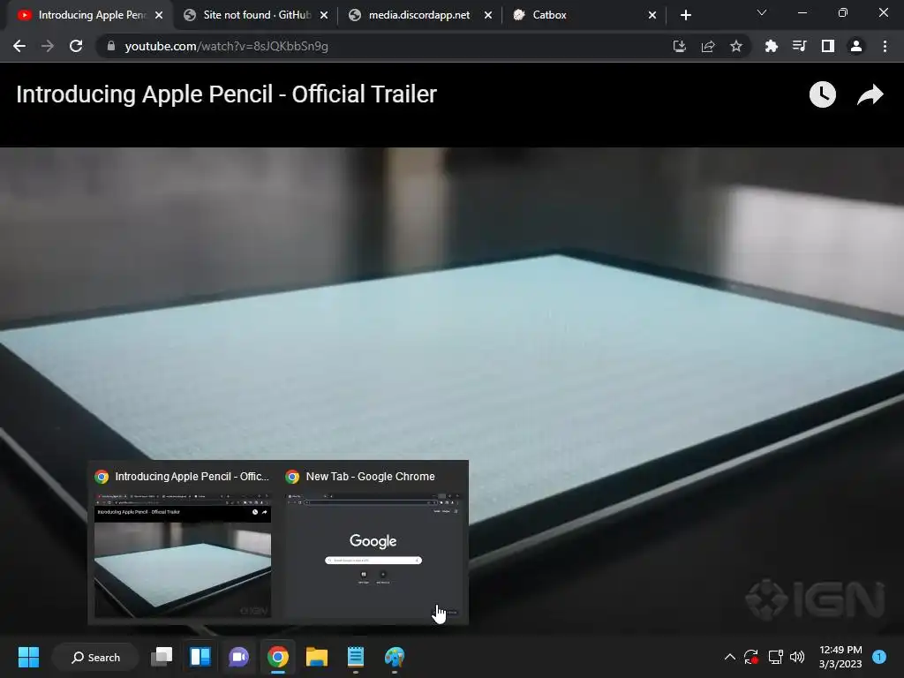Open the Chrome three-dot menu
Screen dimensions: 904x678
(885, 46)
